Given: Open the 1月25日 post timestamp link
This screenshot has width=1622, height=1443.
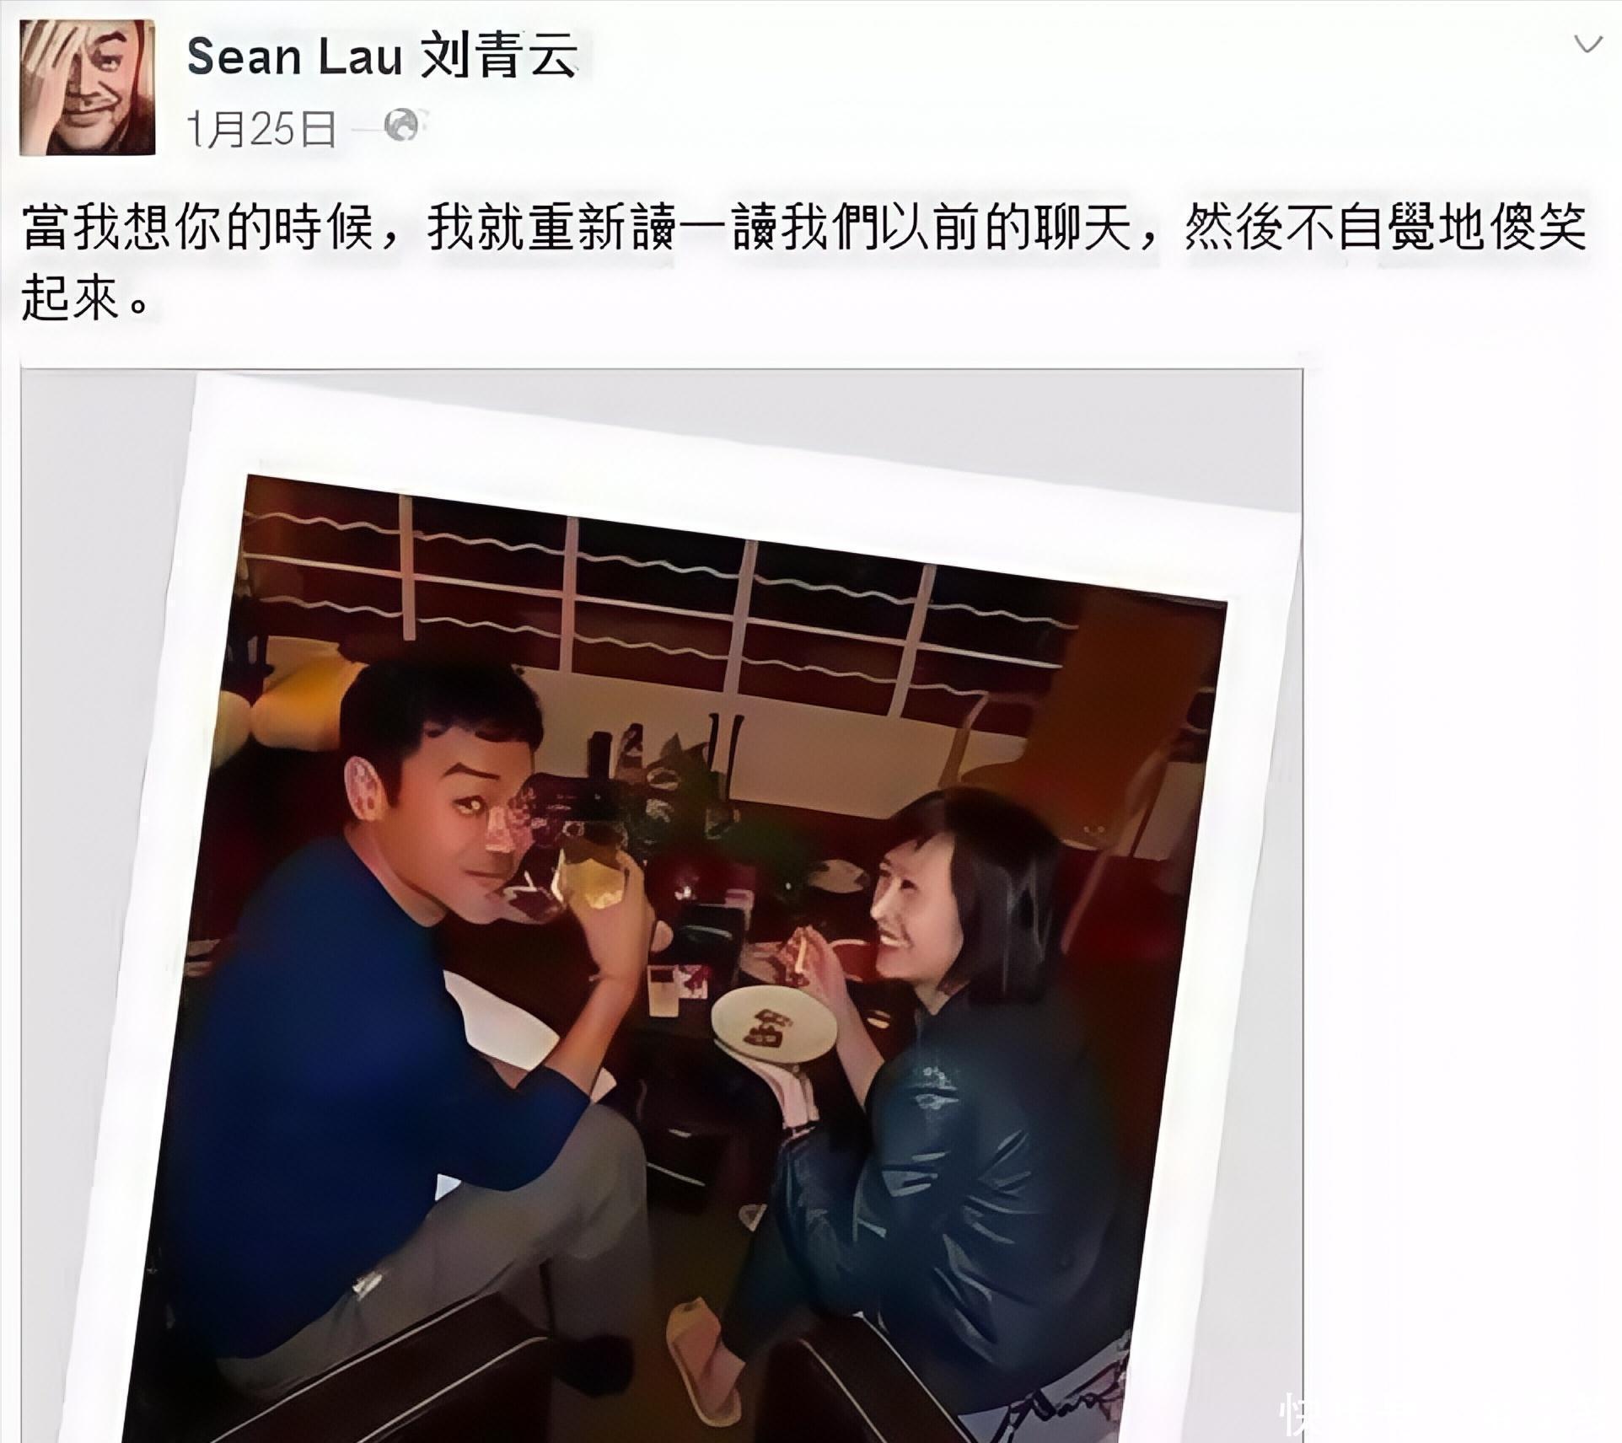Looking at the screenshot, I should pos(260,129).
